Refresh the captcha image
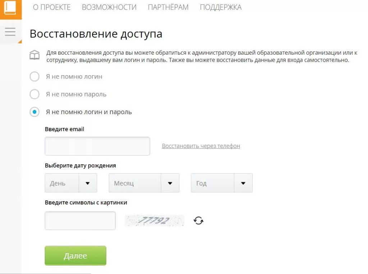This screenshot has width=368, height=274. pyautogui.click(x=198, y=221)
